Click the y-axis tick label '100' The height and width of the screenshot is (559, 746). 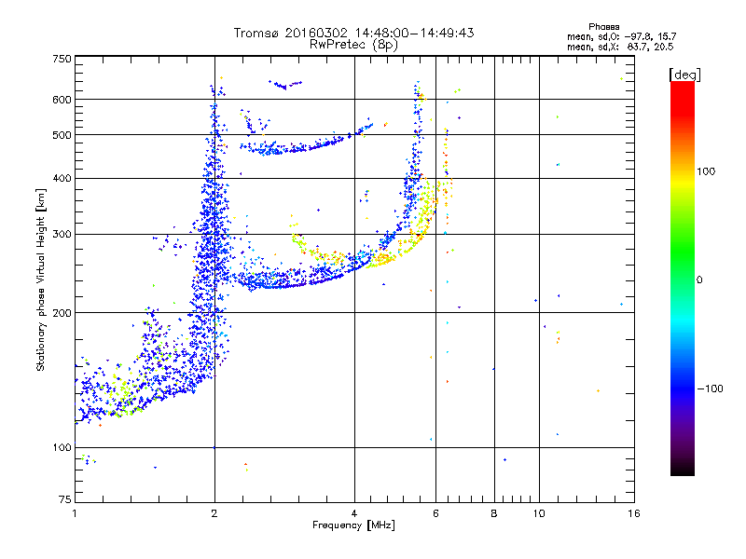pyautogui.click(x=62, y=448)
